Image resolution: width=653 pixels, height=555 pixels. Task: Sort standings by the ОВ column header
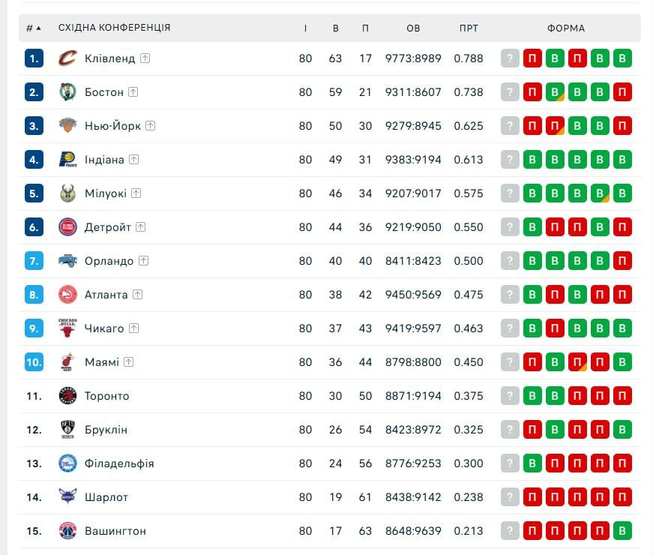[413, 28]
